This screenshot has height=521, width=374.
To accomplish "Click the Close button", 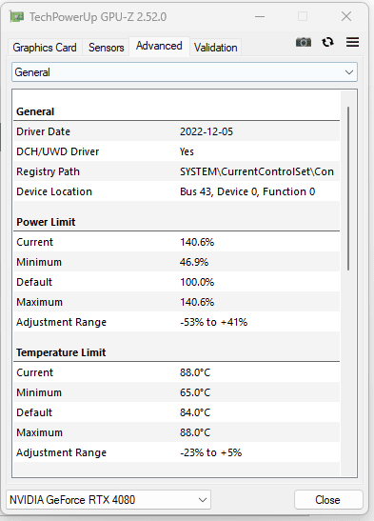I will coord(328,500).
